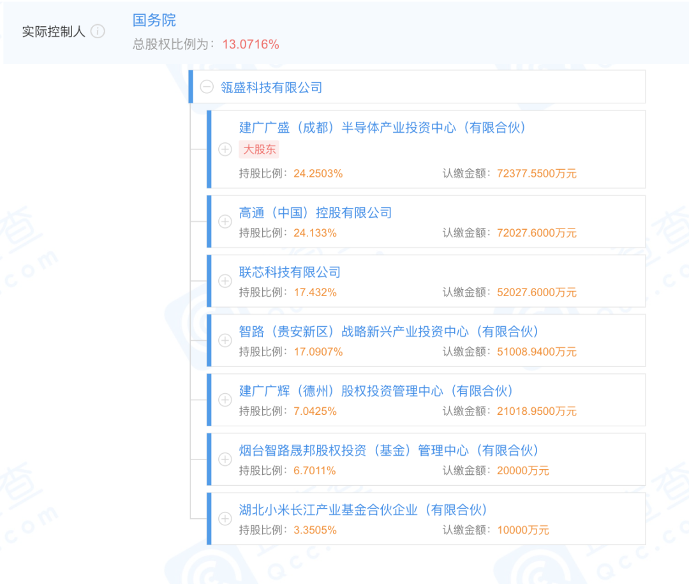Open 联芯科技有限公司 link
689x584 pixels.
(290, 272)
